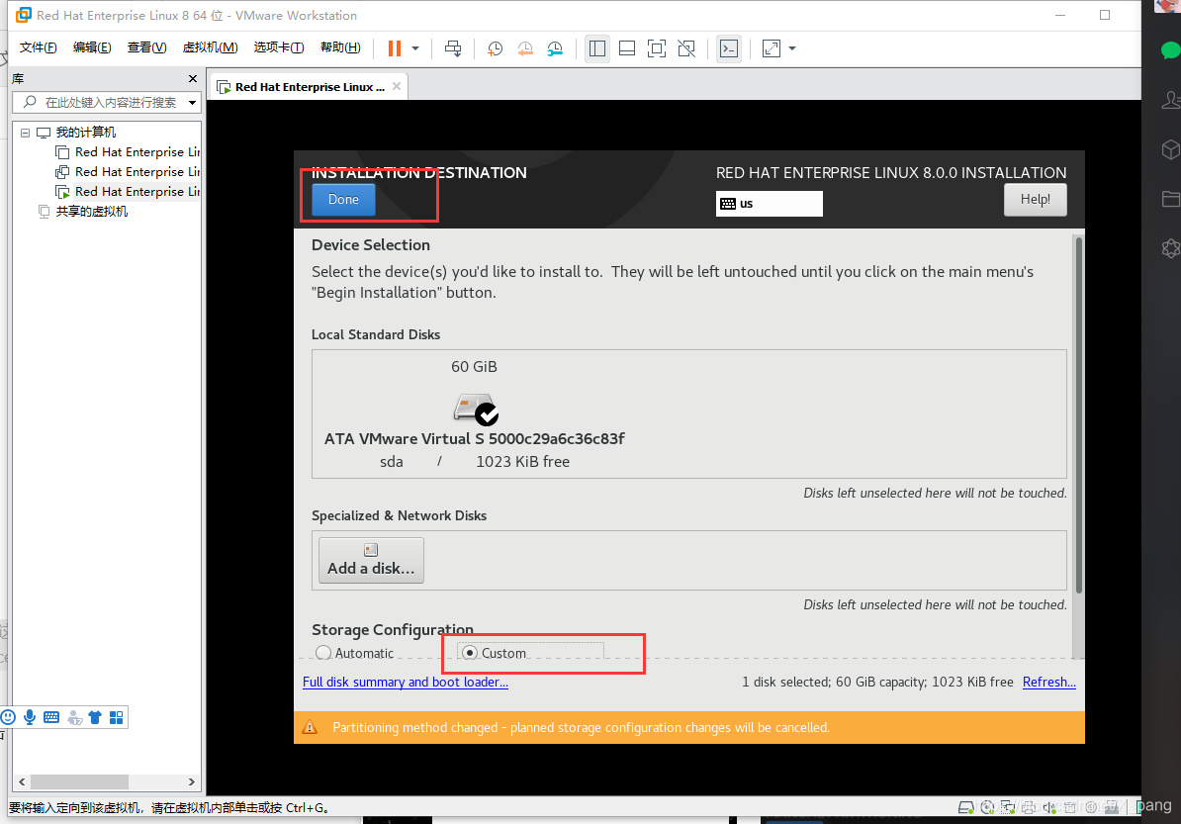Click the sound card status bar icon

click(x=1048, y=807)
